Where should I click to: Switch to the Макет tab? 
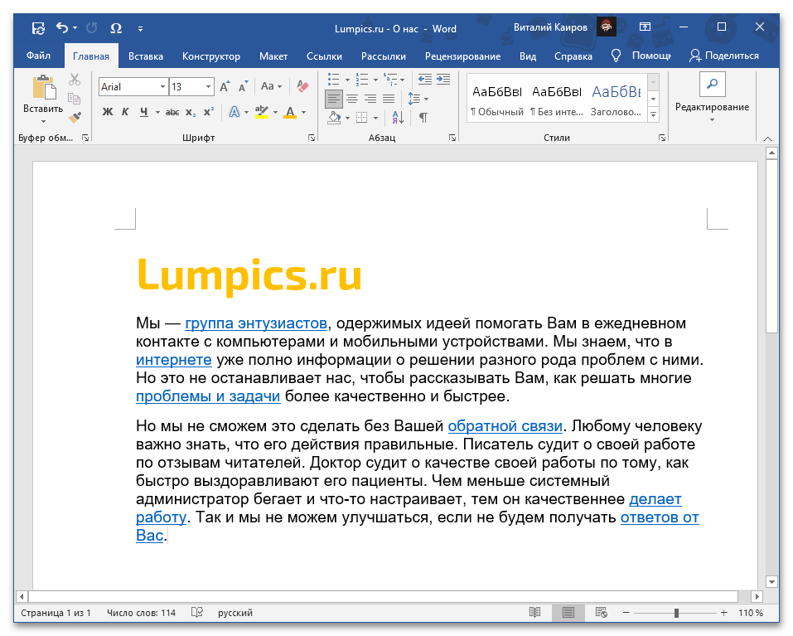(x=273, y=56)
